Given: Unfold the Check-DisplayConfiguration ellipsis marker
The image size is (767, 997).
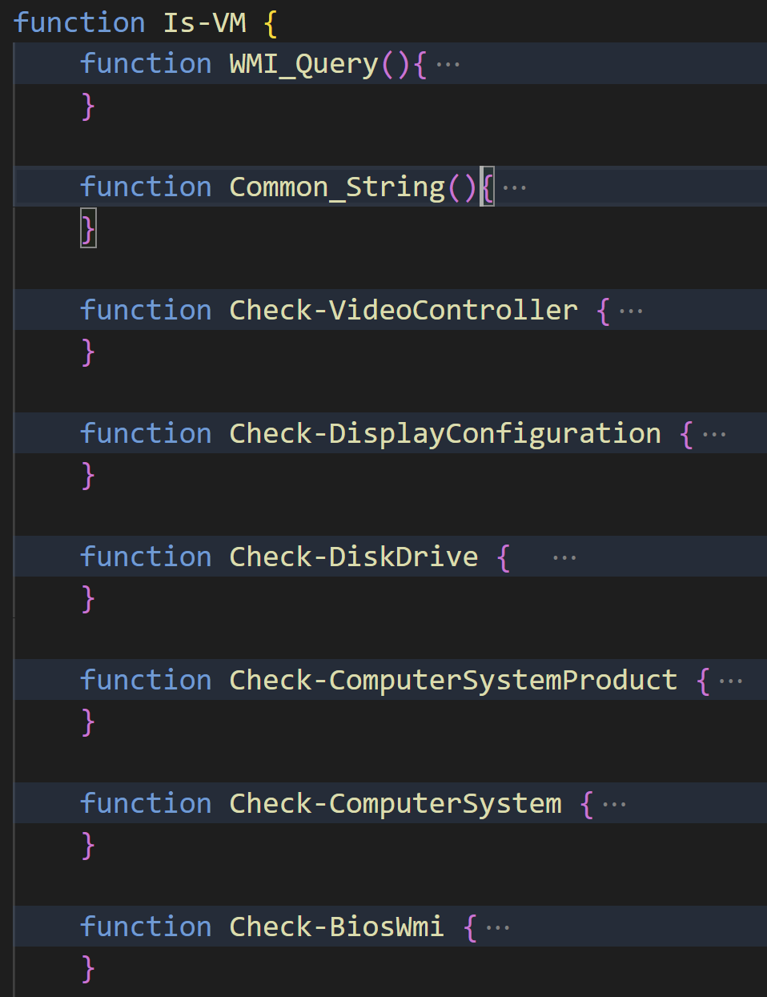Looking at the screenshot, I should click(714, 435).
